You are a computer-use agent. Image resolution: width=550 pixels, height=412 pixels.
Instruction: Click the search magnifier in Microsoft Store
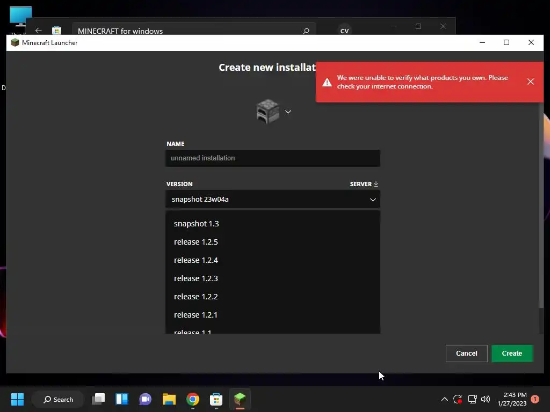(306, 31)
